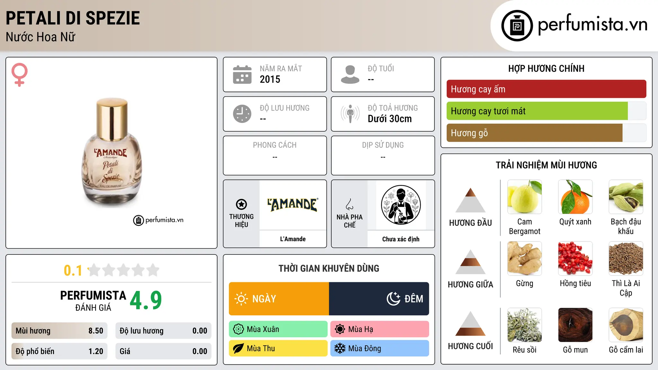This screenshot has width=658, height=370.
Task: Click the spring flower icon
Action: pos(238,329)
